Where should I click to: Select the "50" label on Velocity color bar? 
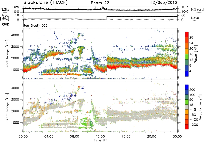(191, 100)
